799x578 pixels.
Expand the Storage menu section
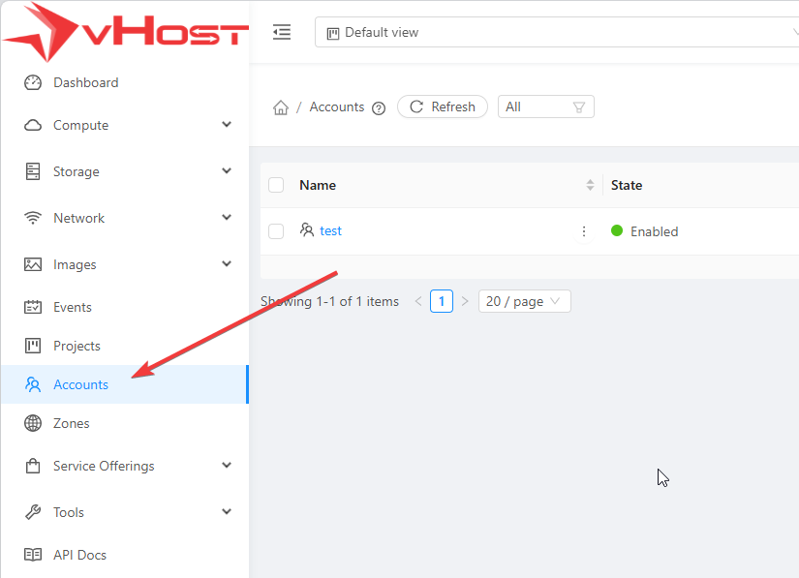click(126, 171)
